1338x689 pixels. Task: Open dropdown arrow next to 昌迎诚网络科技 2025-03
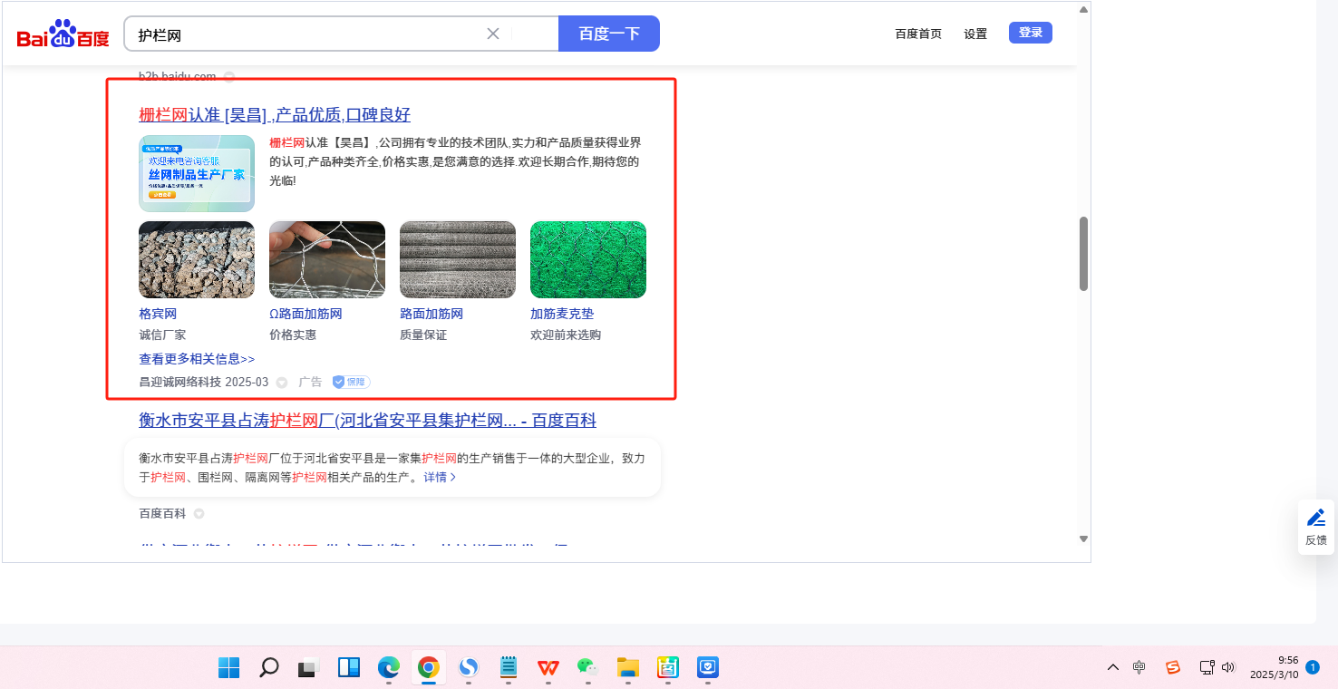click(282, 383)
